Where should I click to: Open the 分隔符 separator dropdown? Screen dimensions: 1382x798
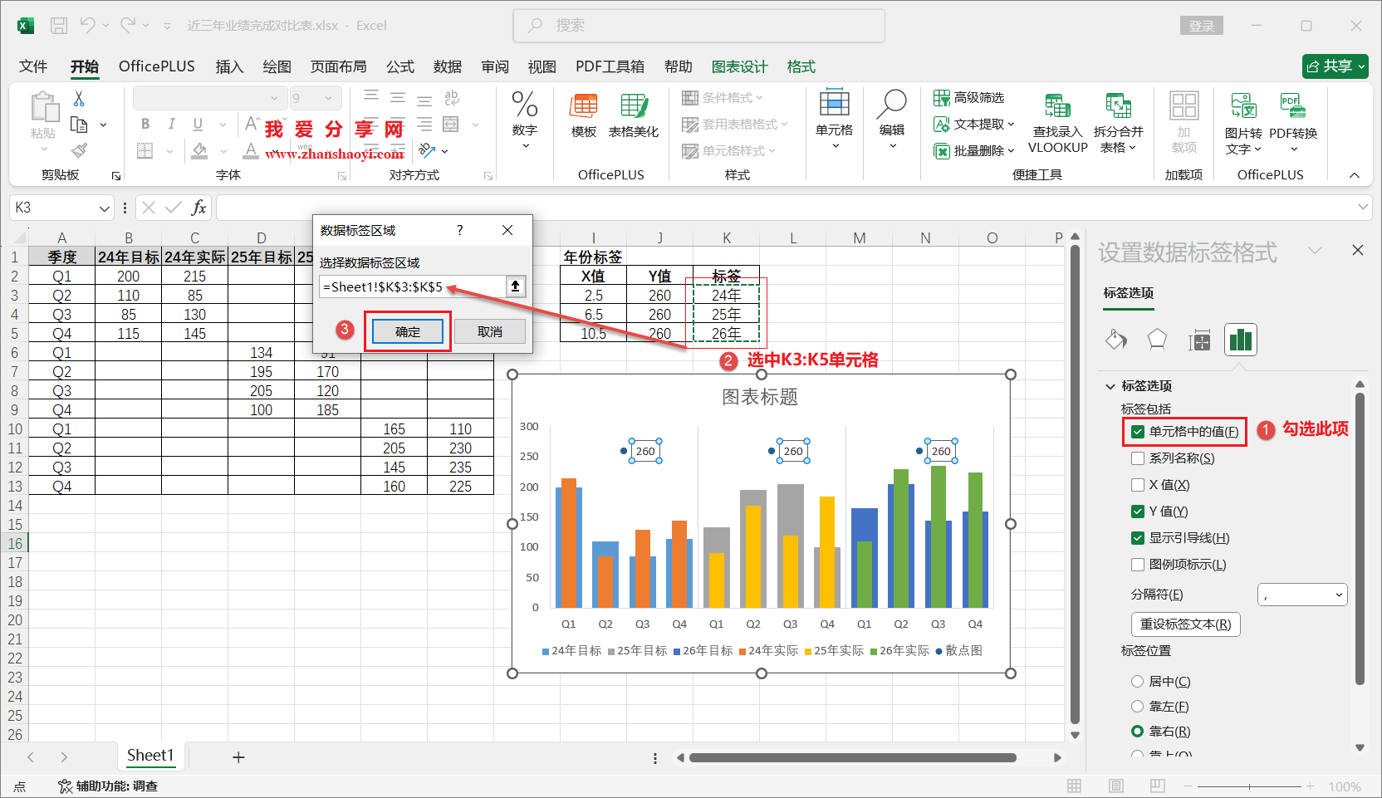pyautogui.click(x=1302, y=595)
